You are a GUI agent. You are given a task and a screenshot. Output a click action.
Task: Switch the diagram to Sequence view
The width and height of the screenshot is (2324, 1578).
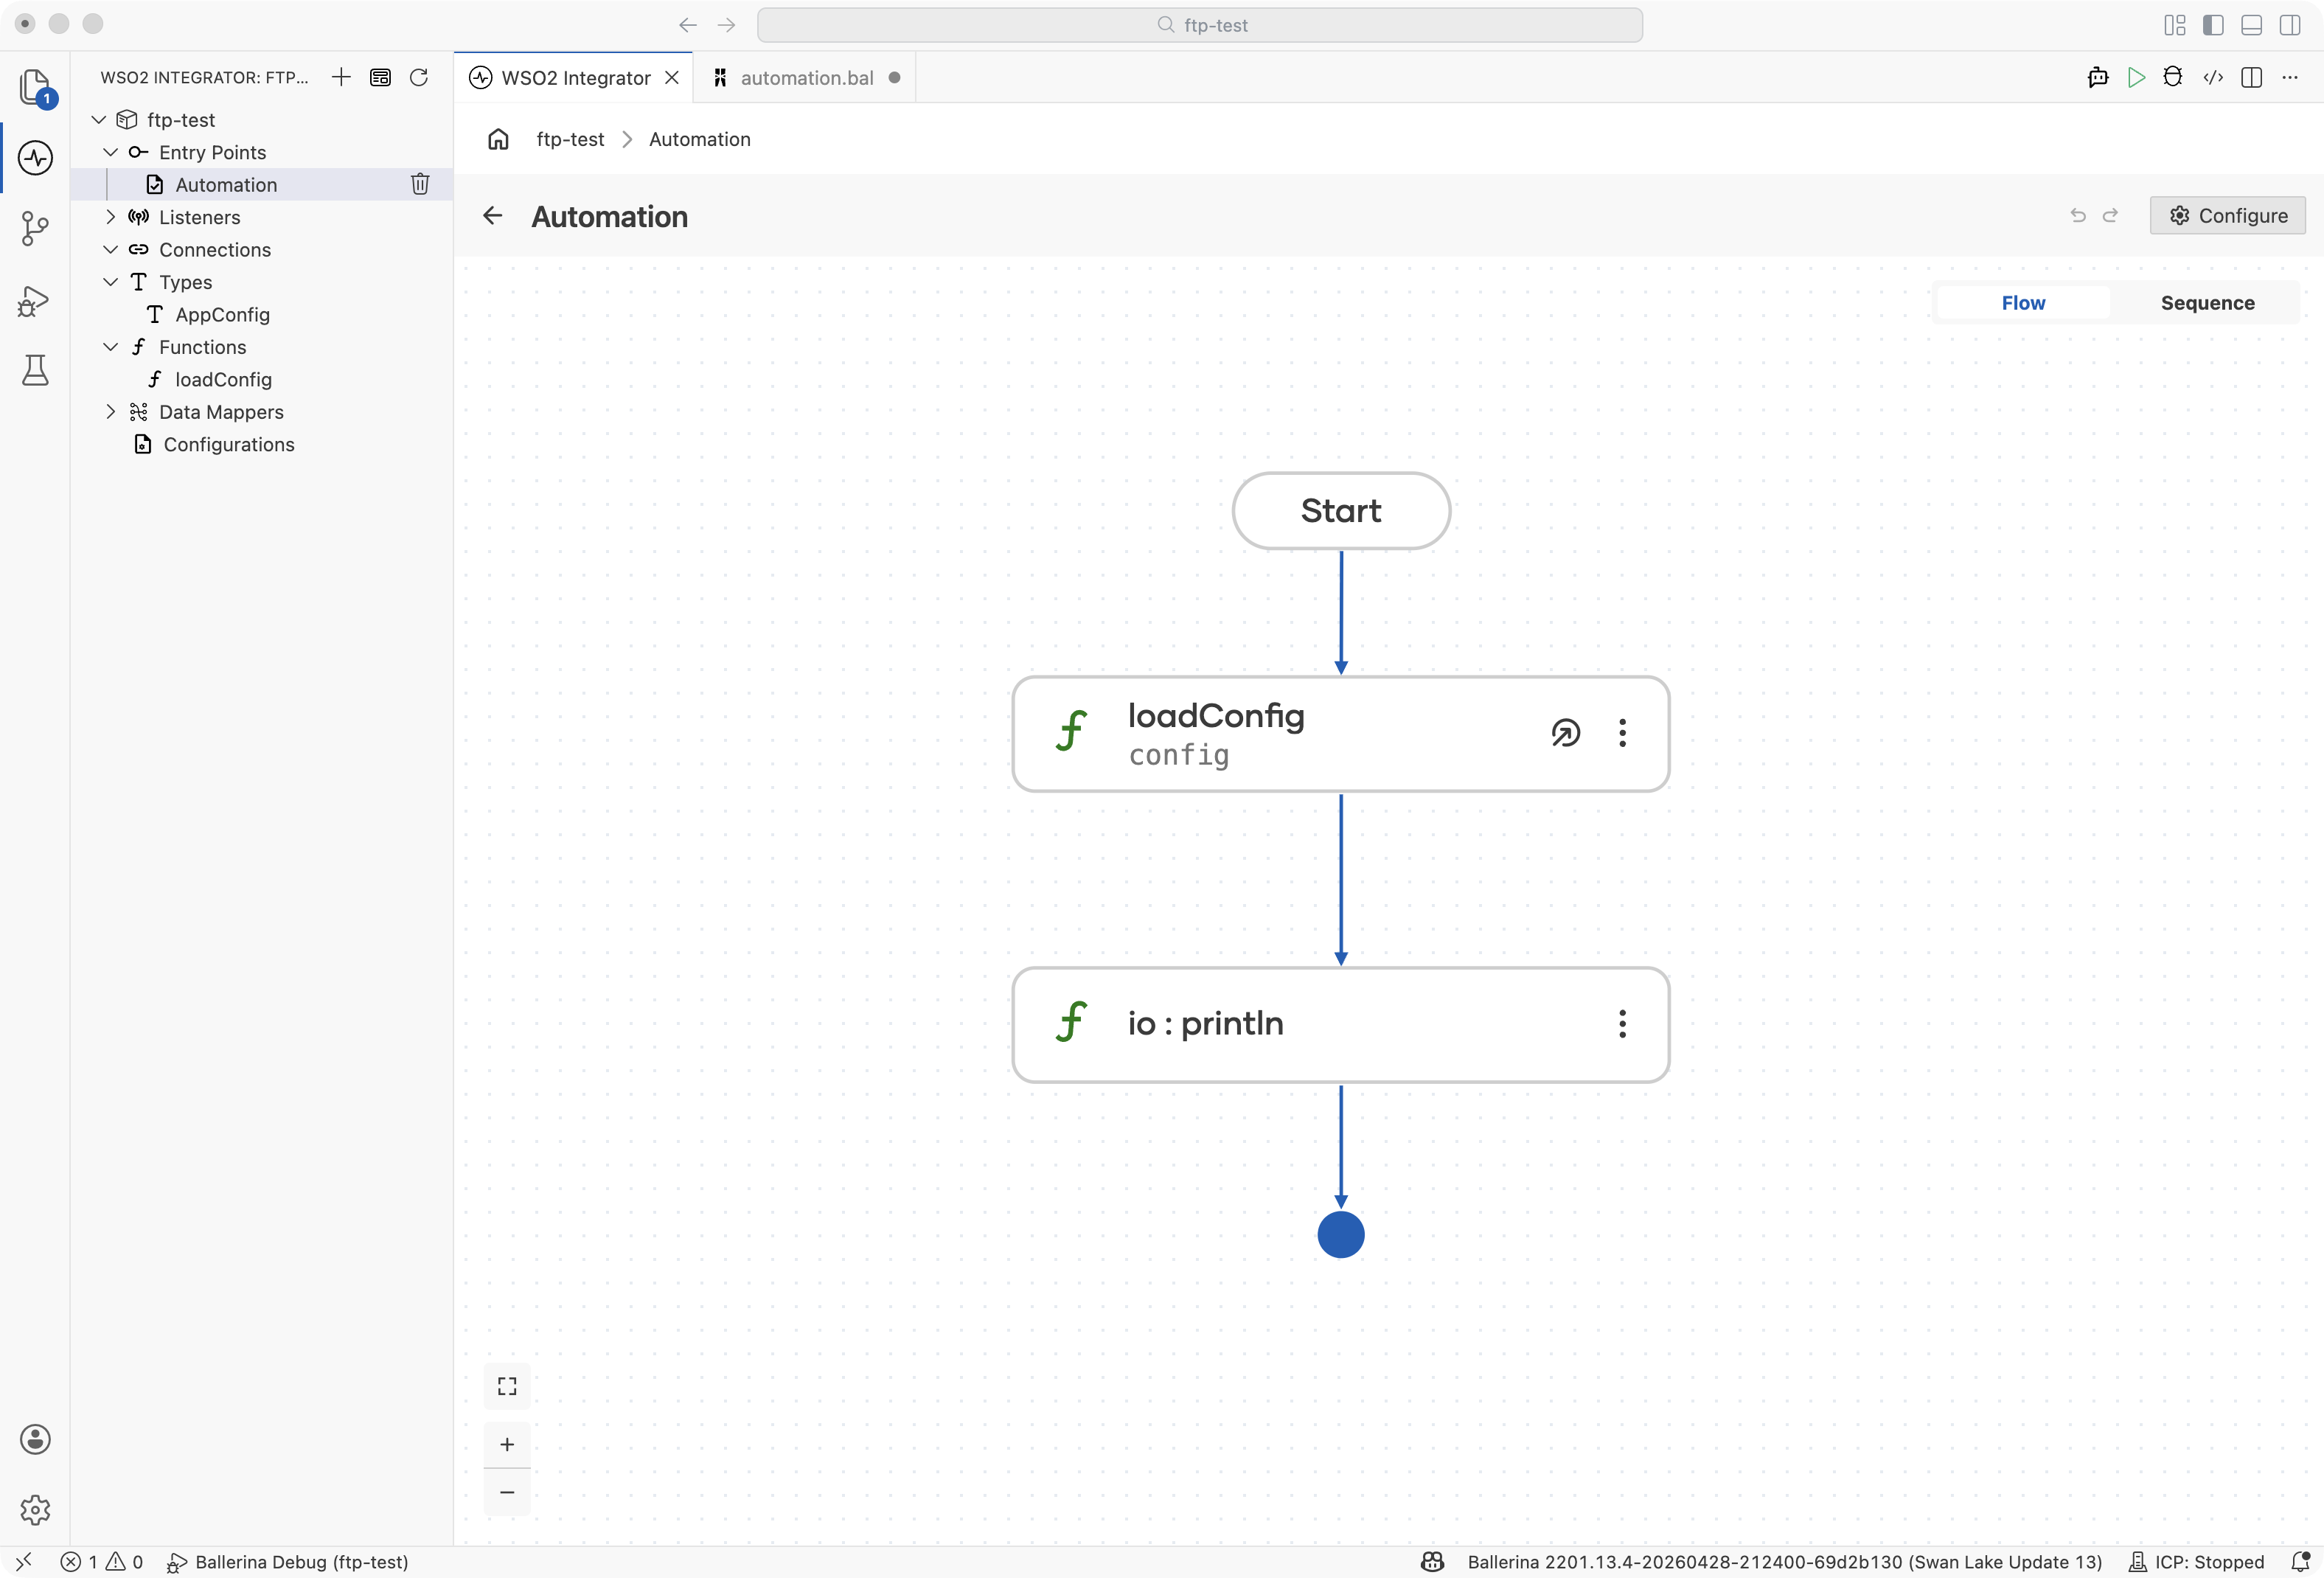click(2207, 303)
